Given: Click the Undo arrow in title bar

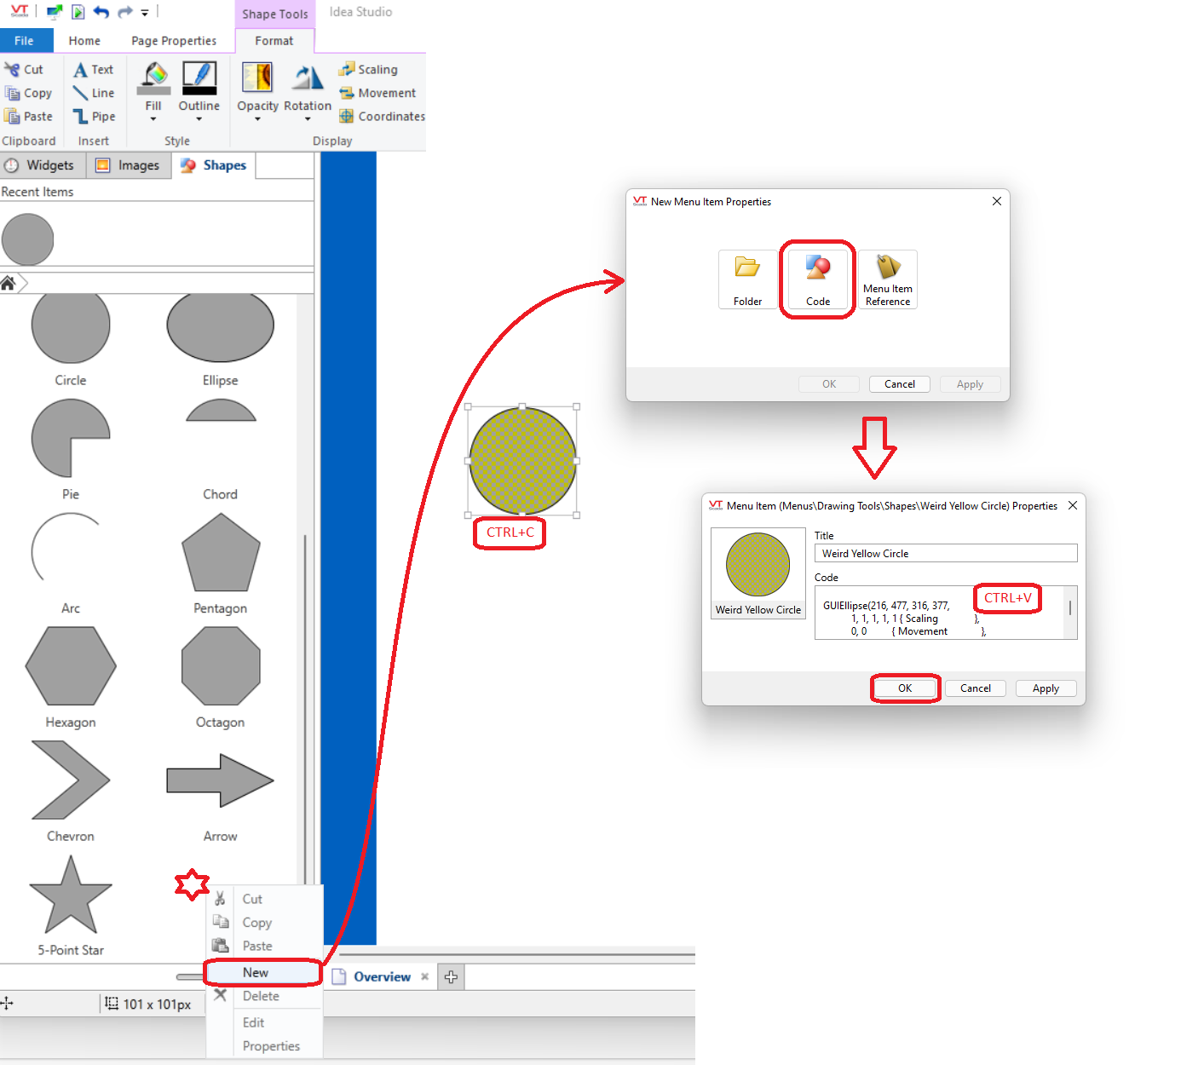Looking at the screenshot, I should [101, 12].
